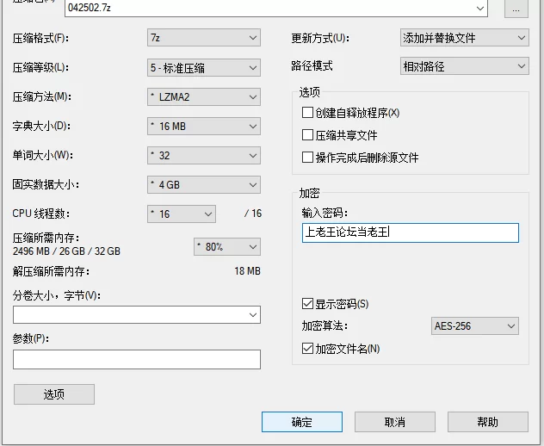This screenshot has width=544, height=446.
Task: Open the 压缩等级 dropdown showing 5 - 标准压缩
Action: point(204,68)
